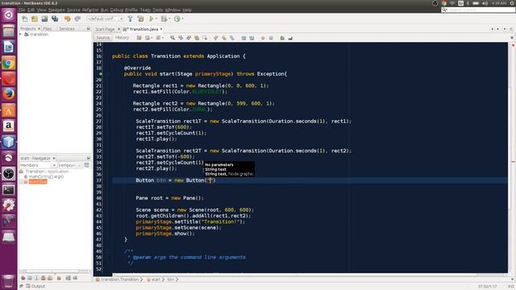516x290 pixels.
Task: Toggle Show Fields filter in Navigator
Action: point(30,278)
